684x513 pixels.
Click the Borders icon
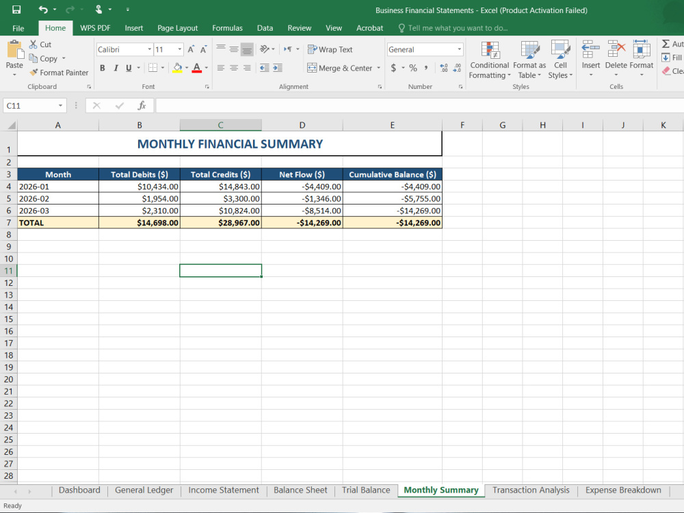pyautogui.click(x=153, y=68)
